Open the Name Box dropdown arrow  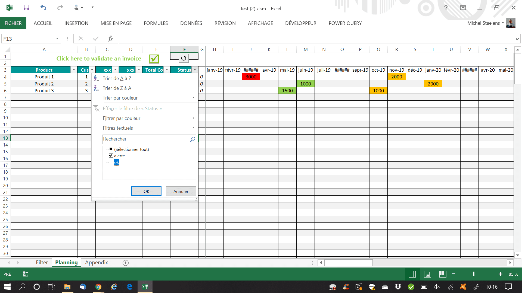pyautogui.click(x=57, y=39)
